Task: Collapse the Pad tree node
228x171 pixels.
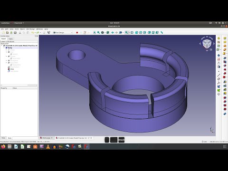Action: pos(7,52)
